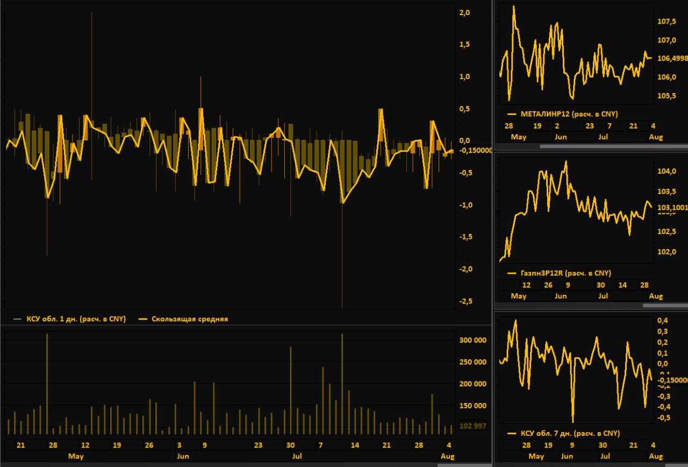Click the ГазпнЗР12R chart horizontal scrollbar
The image size is (688, 467).
[665, 306]
